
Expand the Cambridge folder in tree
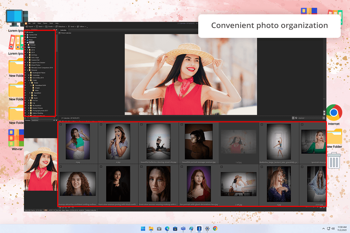(29, 75)
